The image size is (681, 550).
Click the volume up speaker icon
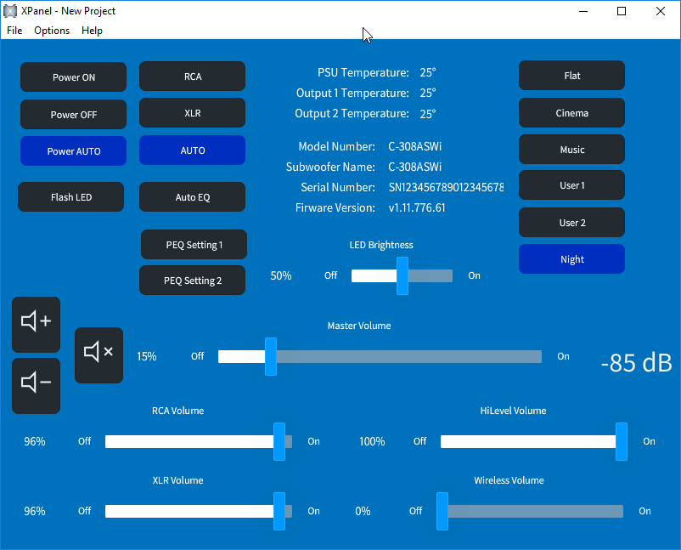(x=36, y=324)
